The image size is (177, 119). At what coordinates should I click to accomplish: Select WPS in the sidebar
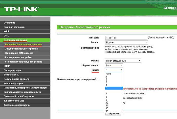6,31
